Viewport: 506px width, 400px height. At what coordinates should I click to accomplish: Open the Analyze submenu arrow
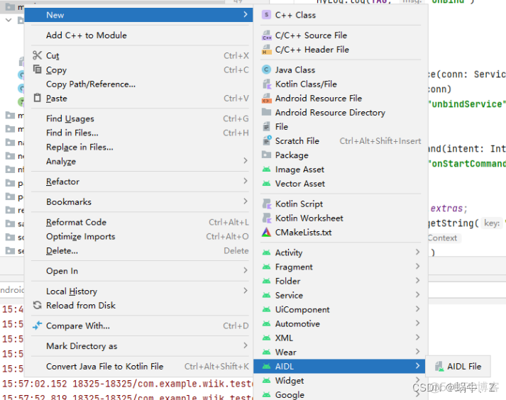click(246, 162)
